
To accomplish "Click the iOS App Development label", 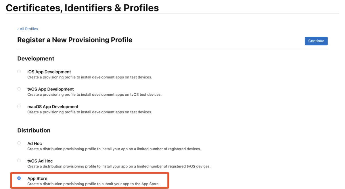I will tap(49, 72).
